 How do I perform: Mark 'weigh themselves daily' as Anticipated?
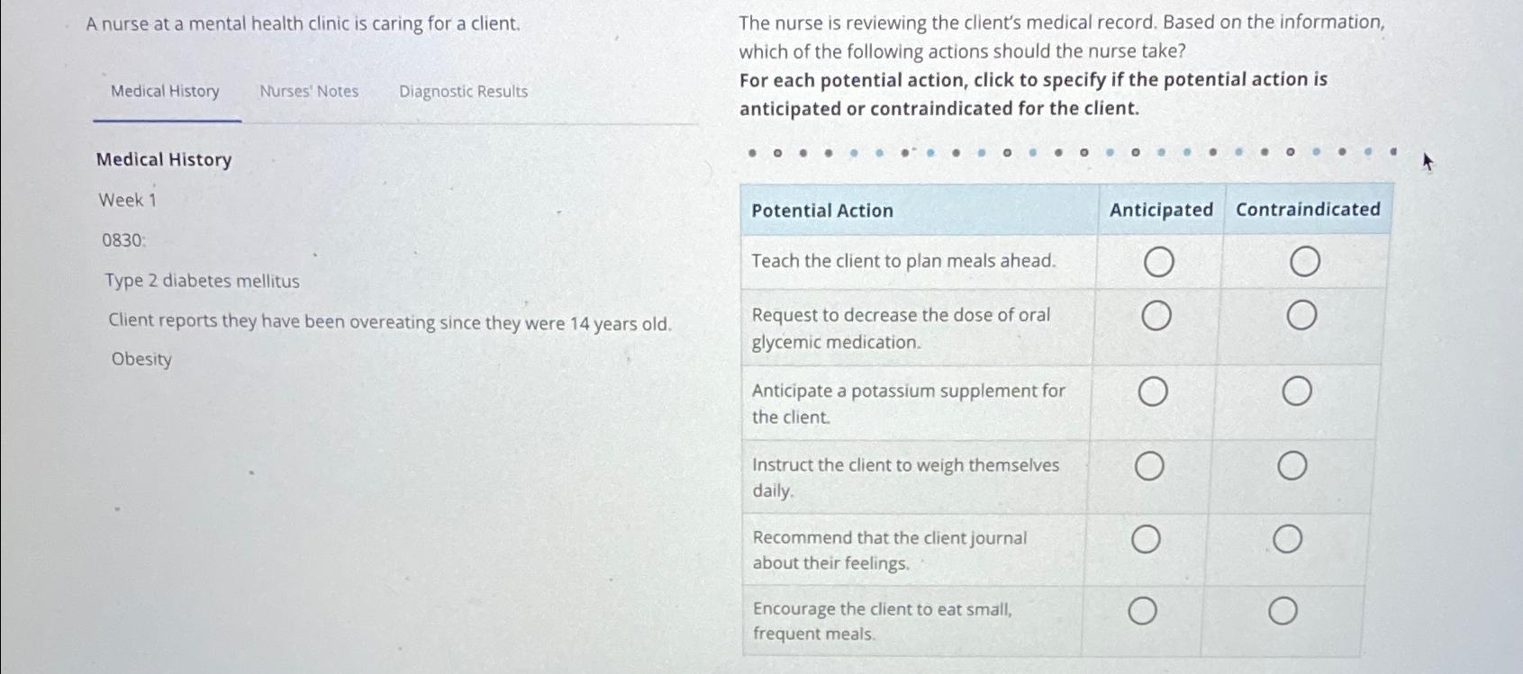click(x=1149, y=466)
